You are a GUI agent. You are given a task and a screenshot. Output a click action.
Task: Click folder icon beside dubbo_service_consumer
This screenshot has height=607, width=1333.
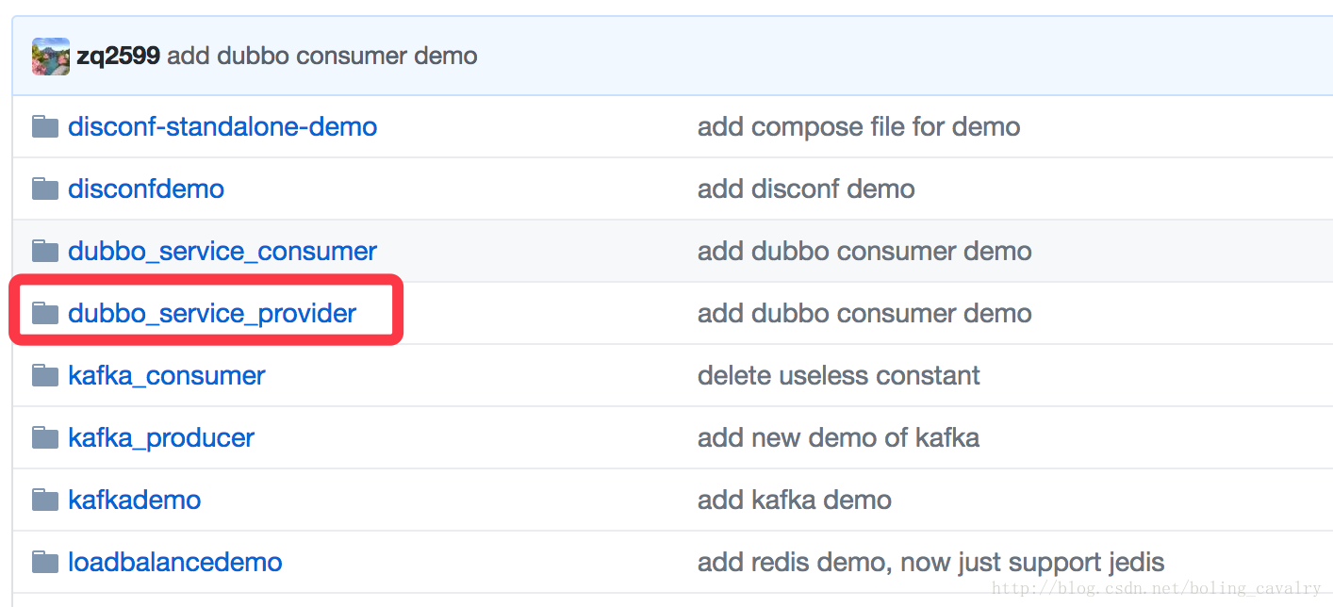(x=45, y=252)
